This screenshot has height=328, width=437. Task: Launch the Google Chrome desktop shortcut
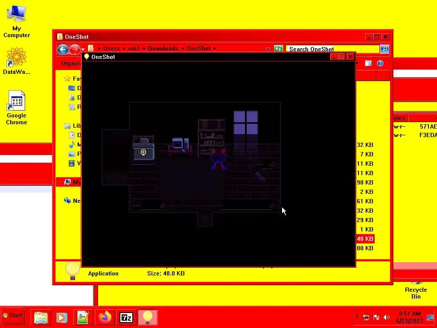(x=17, y=108)
